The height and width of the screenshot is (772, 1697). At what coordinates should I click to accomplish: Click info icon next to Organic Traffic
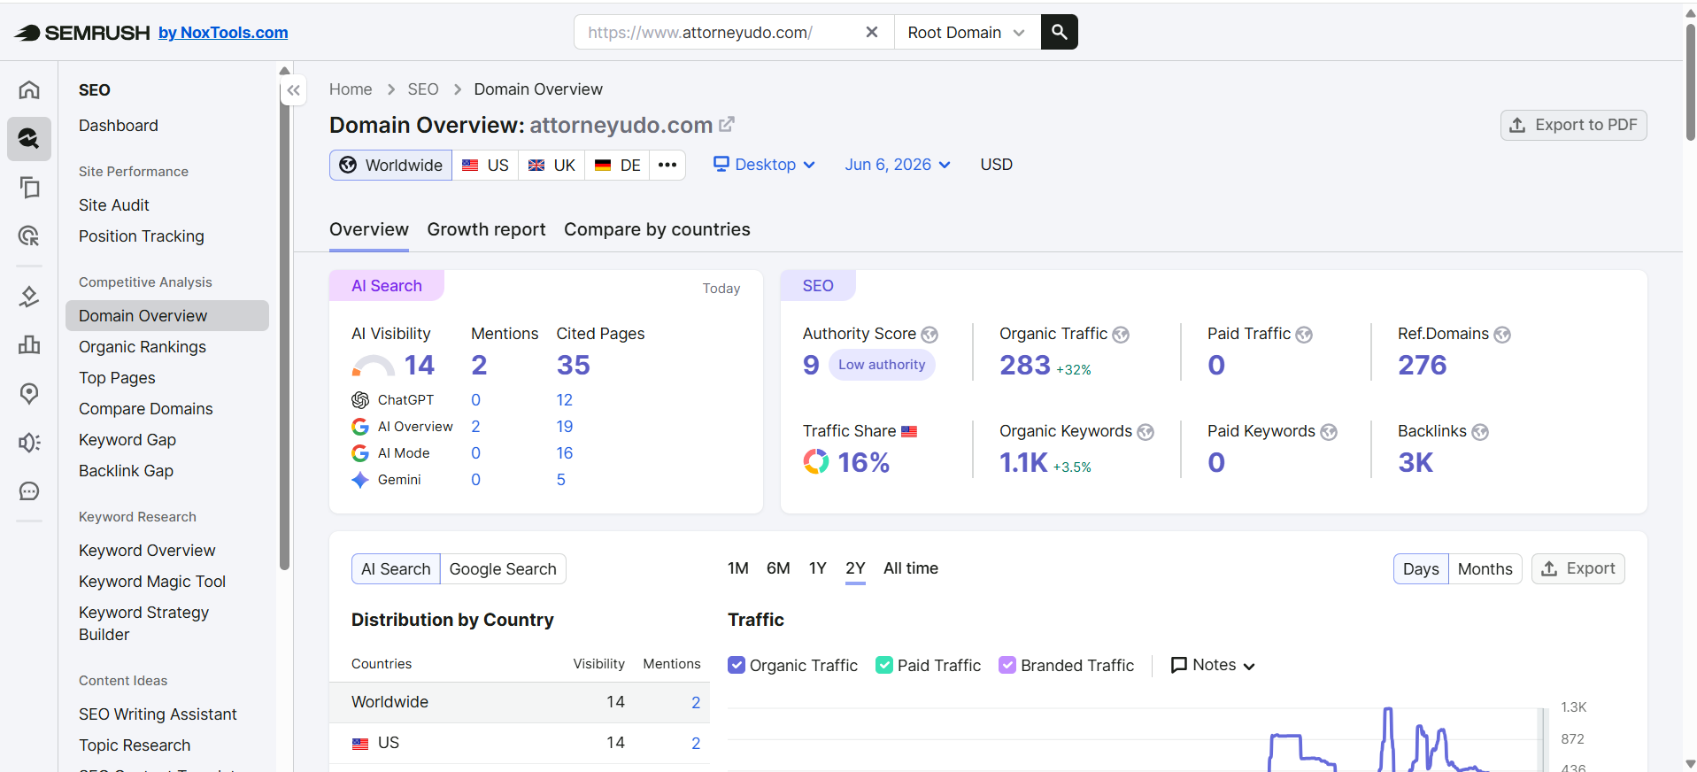pyautogui.click(x=1121, y=335)
